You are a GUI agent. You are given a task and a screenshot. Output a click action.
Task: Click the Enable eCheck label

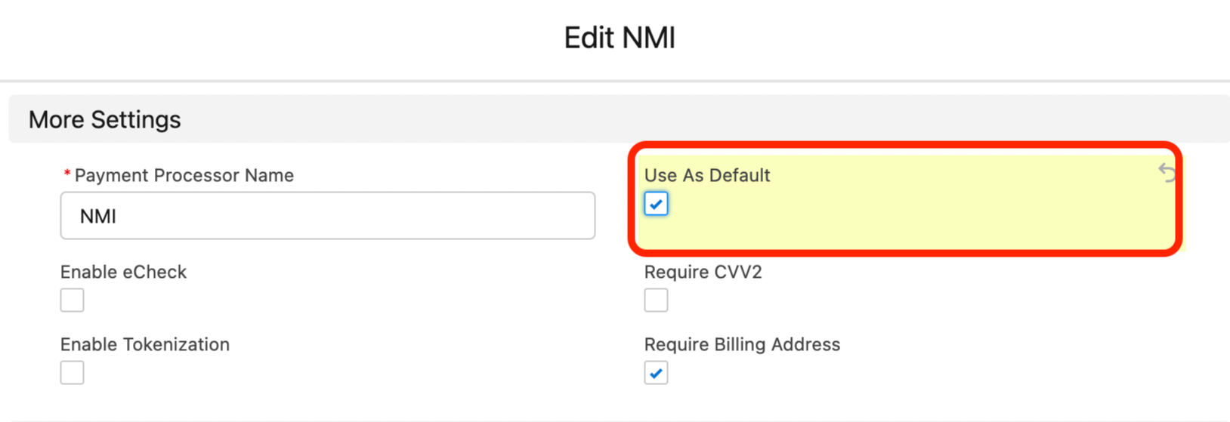[123, 272]
